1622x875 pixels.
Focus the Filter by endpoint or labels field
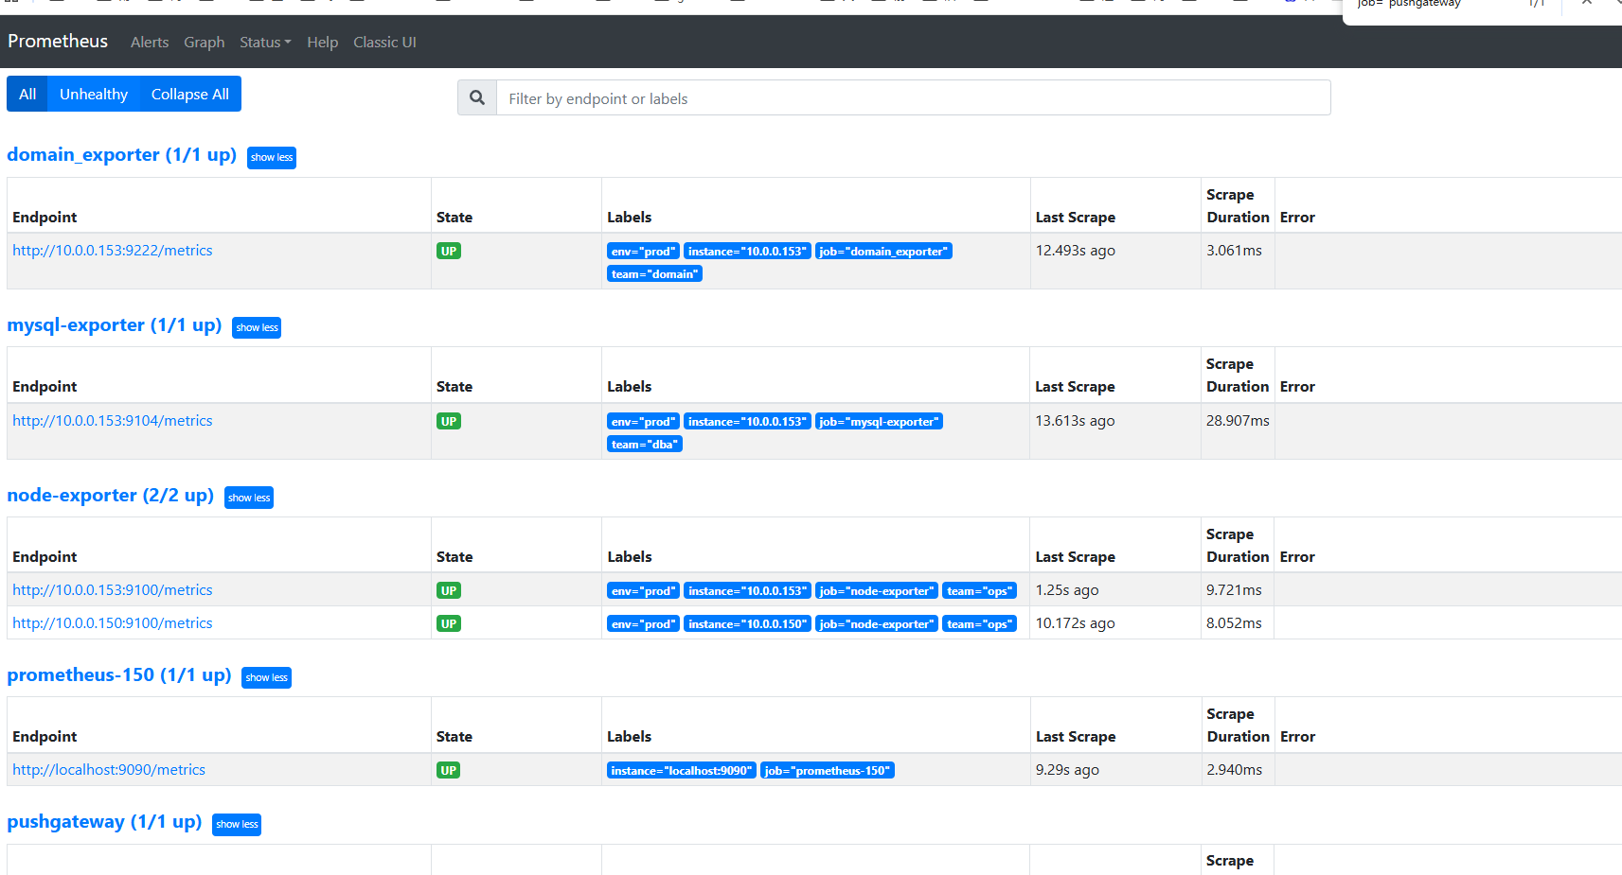[x=913, y=97]
